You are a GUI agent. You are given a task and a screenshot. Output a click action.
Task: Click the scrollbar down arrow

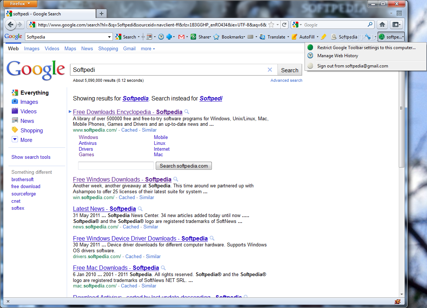point(401,294)
